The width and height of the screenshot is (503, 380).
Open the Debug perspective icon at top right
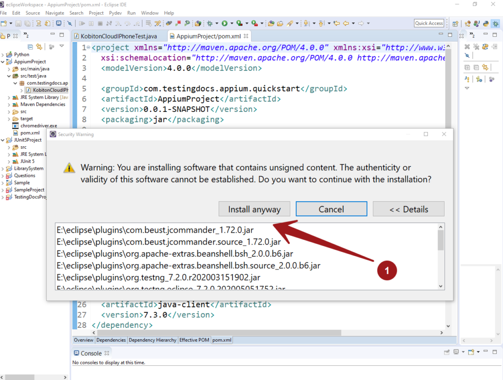(495, 23)
